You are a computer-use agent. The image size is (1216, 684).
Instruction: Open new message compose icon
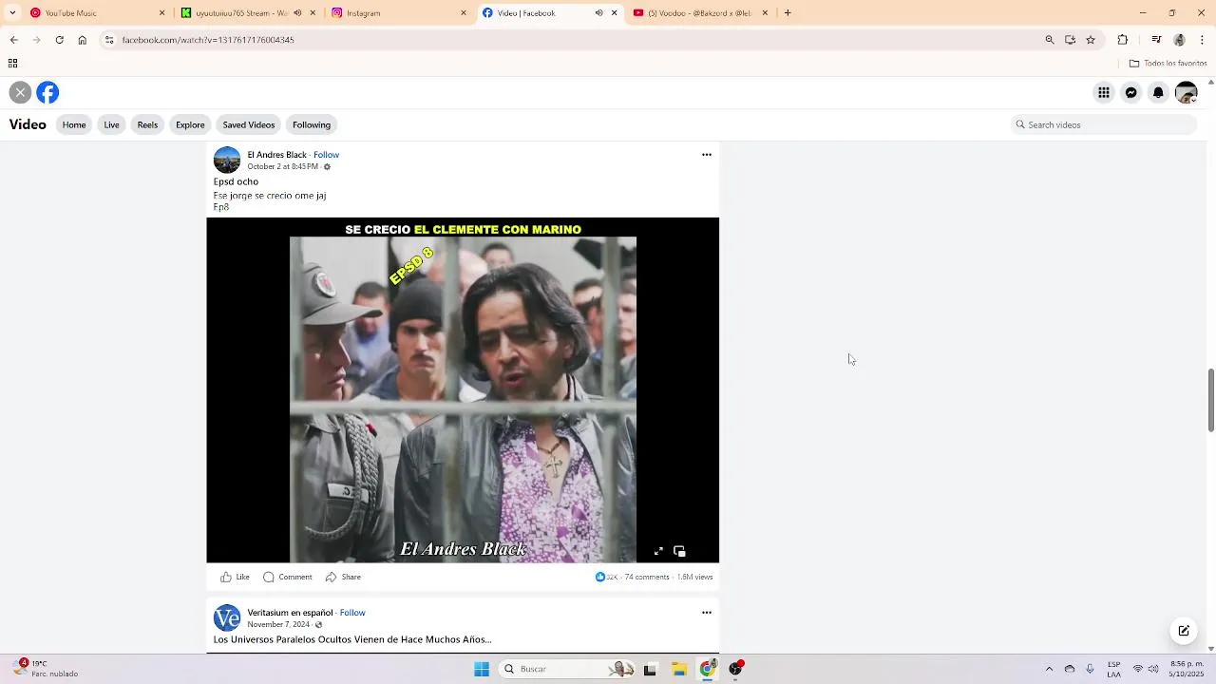click(1184, 630)
